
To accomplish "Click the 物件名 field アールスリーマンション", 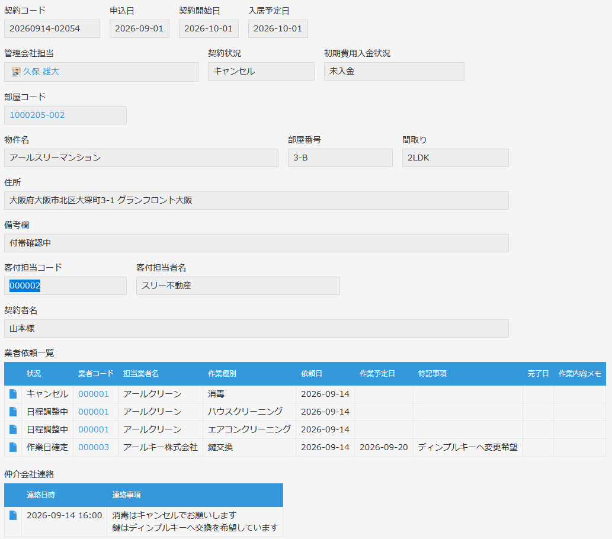I will click(x=141, y=158).
